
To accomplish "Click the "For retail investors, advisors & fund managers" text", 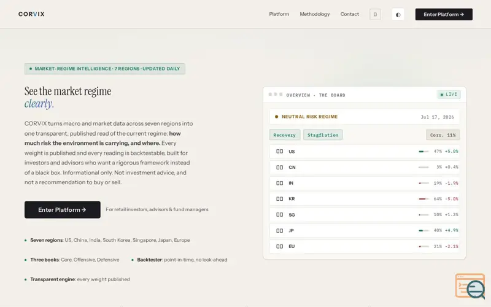I will coord(157,209).
